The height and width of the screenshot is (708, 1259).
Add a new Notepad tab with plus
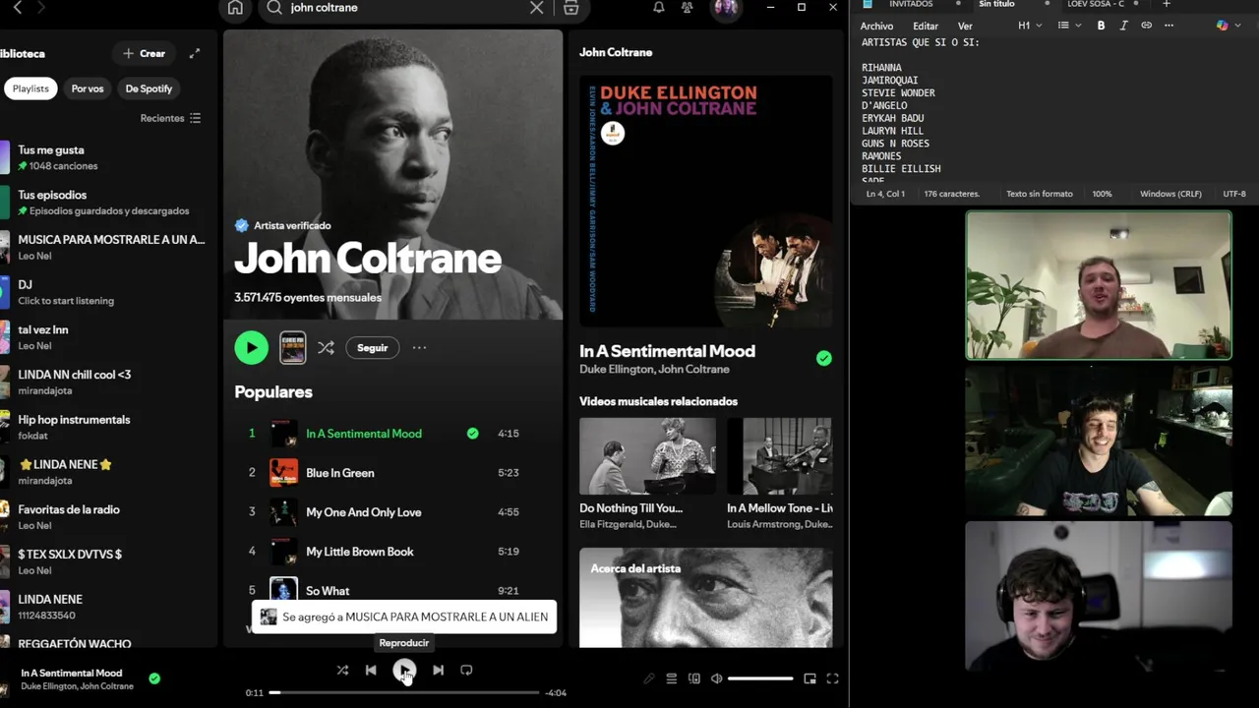click(1167, 4)
